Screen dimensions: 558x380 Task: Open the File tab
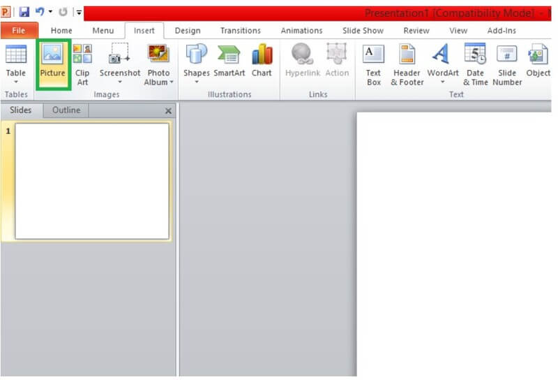(x=19, y=31)
